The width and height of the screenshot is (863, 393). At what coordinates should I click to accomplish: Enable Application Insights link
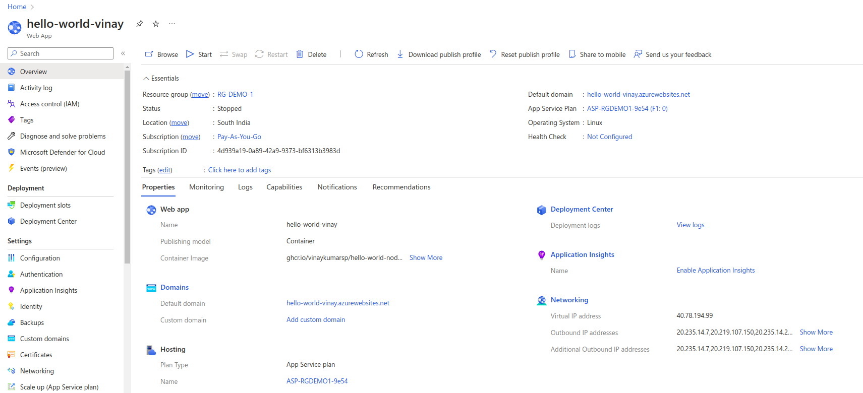(716, 270)
